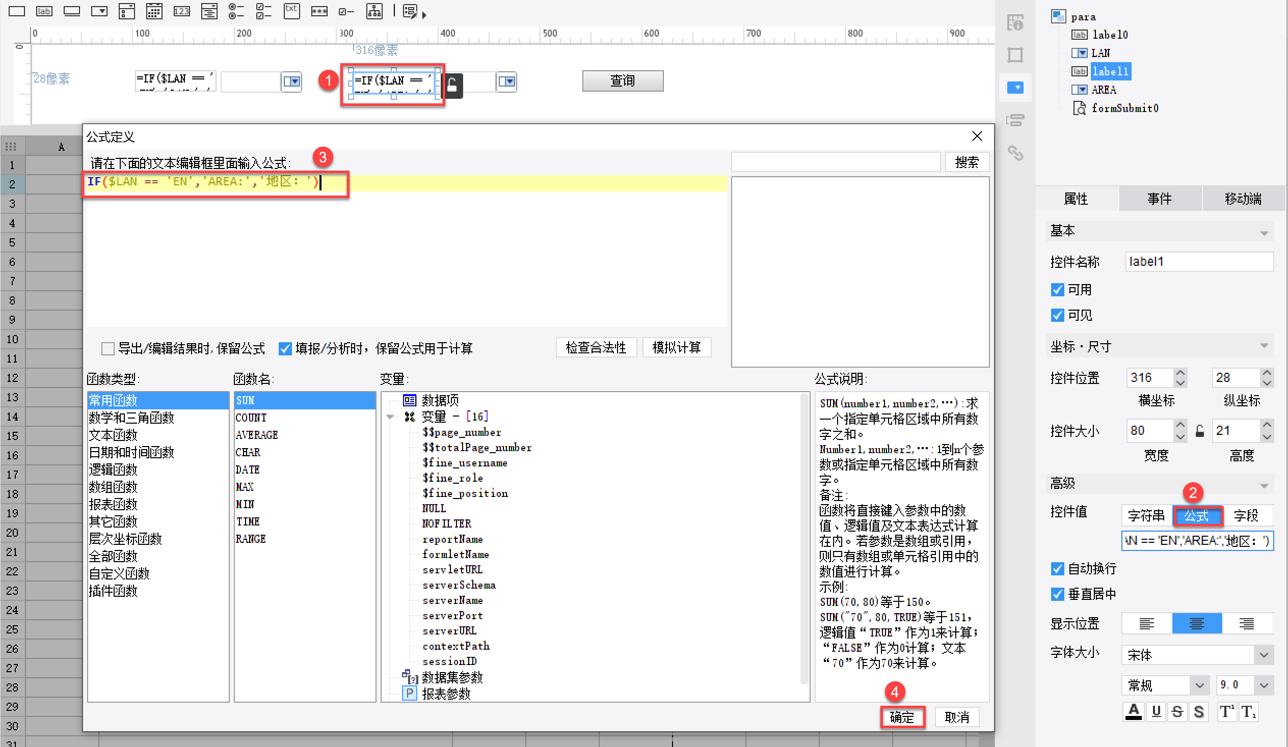The image size is (1288, 747).
Task: Select the label widget toolbar icon
Action: click(44, 11)
